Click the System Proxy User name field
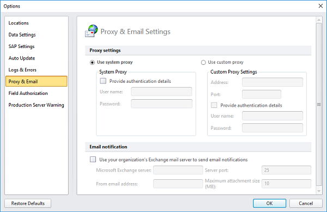327x212 pixels. 161,92
